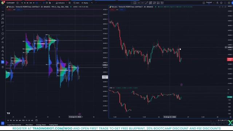
Task: Click the compare/add symbol plus icon
Action: pos(17,3)
